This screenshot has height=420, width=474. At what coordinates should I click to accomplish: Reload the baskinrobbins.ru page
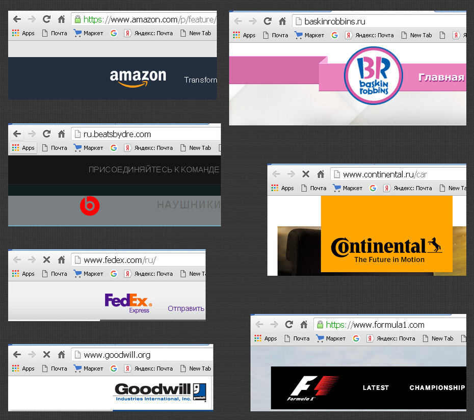(x=267, y=21)
